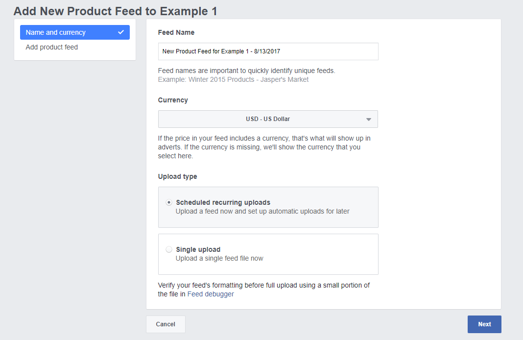
Task: Click the Currency dropdown arrow icon
Action: point(369,119)
